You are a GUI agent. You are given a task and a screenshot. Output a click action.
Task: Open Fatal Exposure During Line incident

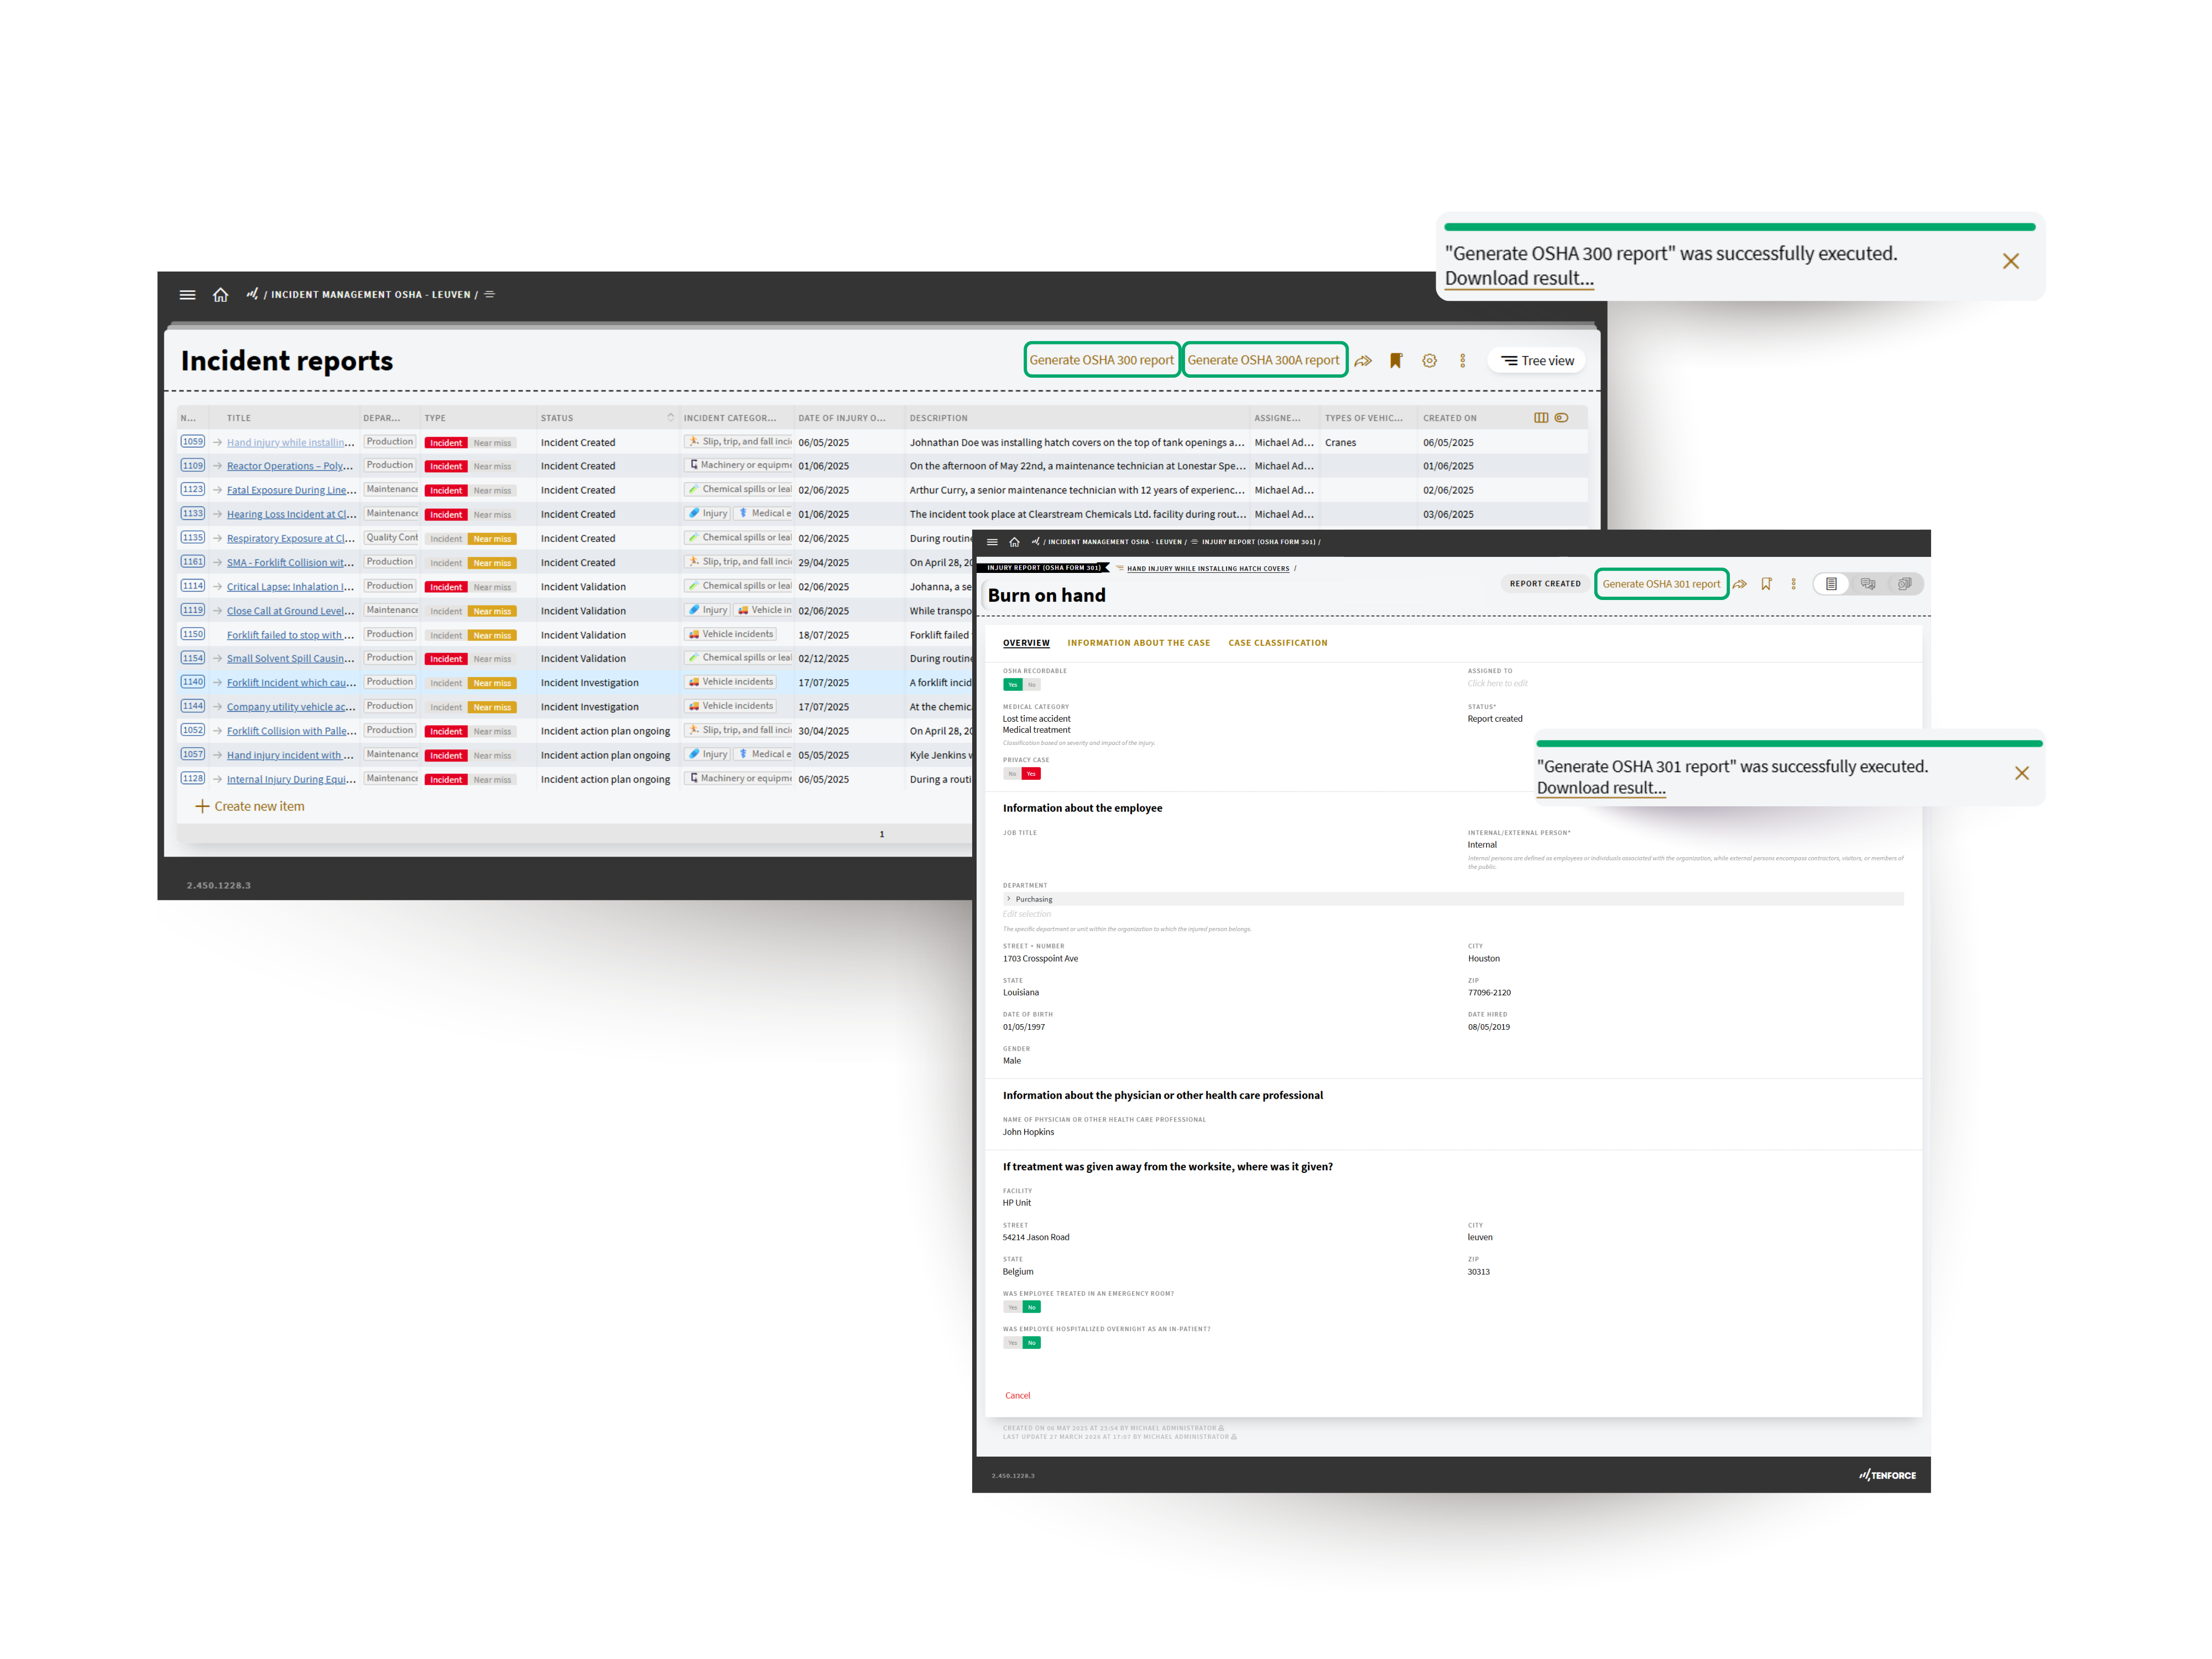click(x=291, y=490)
